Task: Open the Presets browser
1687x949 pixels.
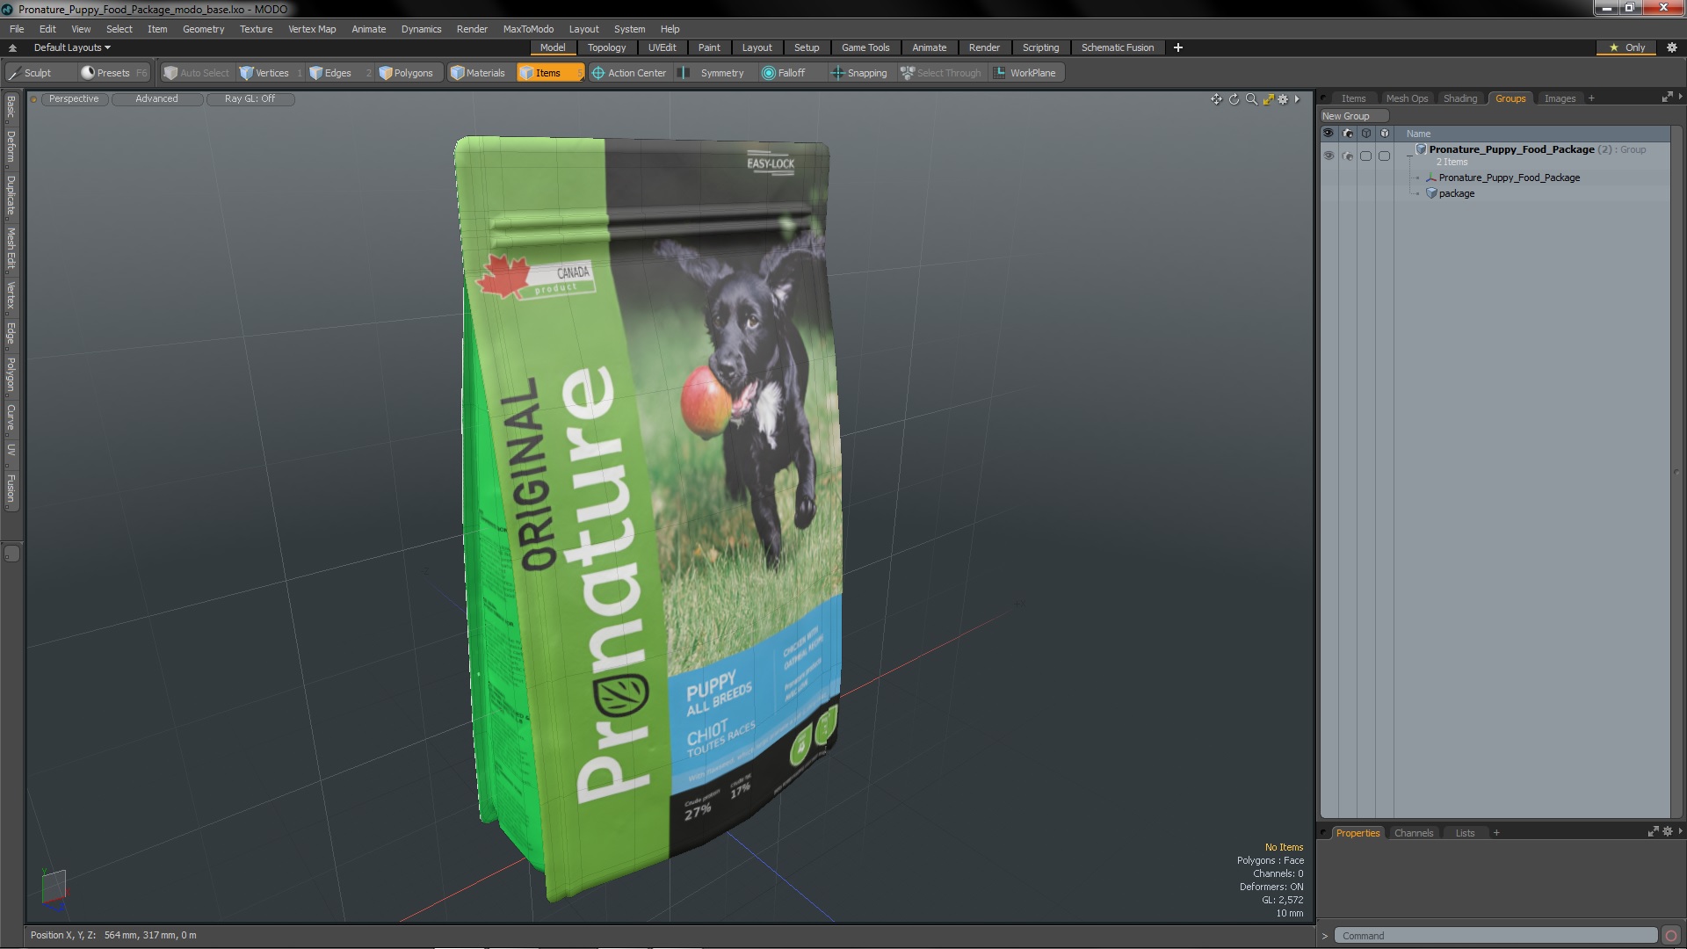Action: point(113,73)
